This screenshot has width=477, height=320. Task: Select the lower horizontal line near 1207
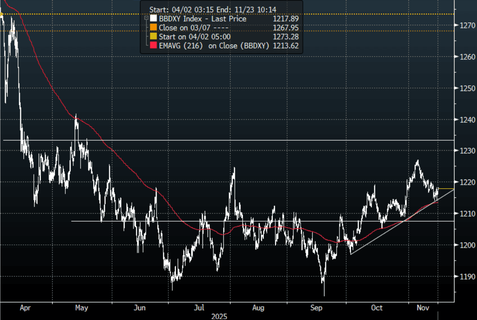click(270, 221)
